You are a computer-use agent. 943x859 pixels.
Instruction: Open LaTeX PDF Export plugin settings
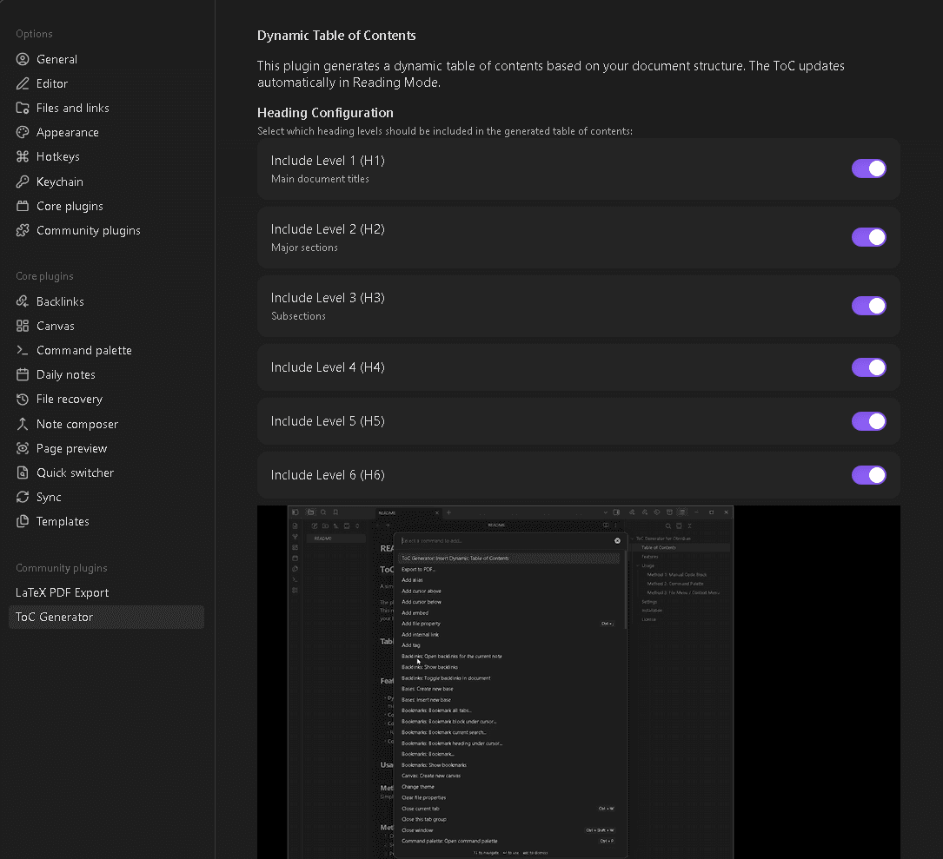coord(106,592)
